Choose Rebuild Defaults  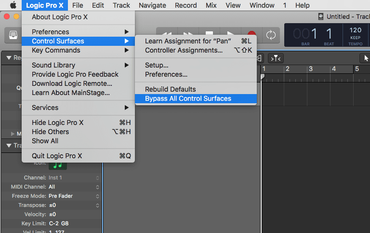click(x=196, y=89)
